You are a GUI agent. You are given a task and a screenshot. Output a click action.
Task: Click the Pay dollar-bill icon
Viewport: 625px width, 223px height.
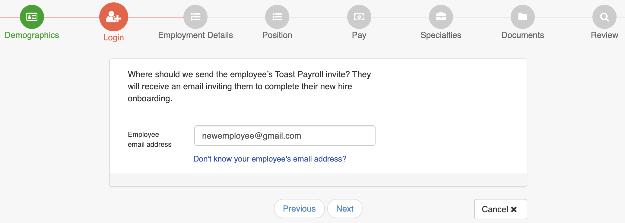pyautogui.click(x=359, y=17)
